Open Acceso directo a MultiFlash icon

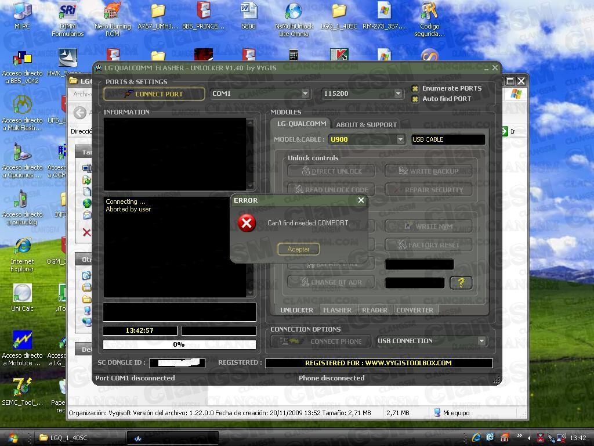[23, 113]
